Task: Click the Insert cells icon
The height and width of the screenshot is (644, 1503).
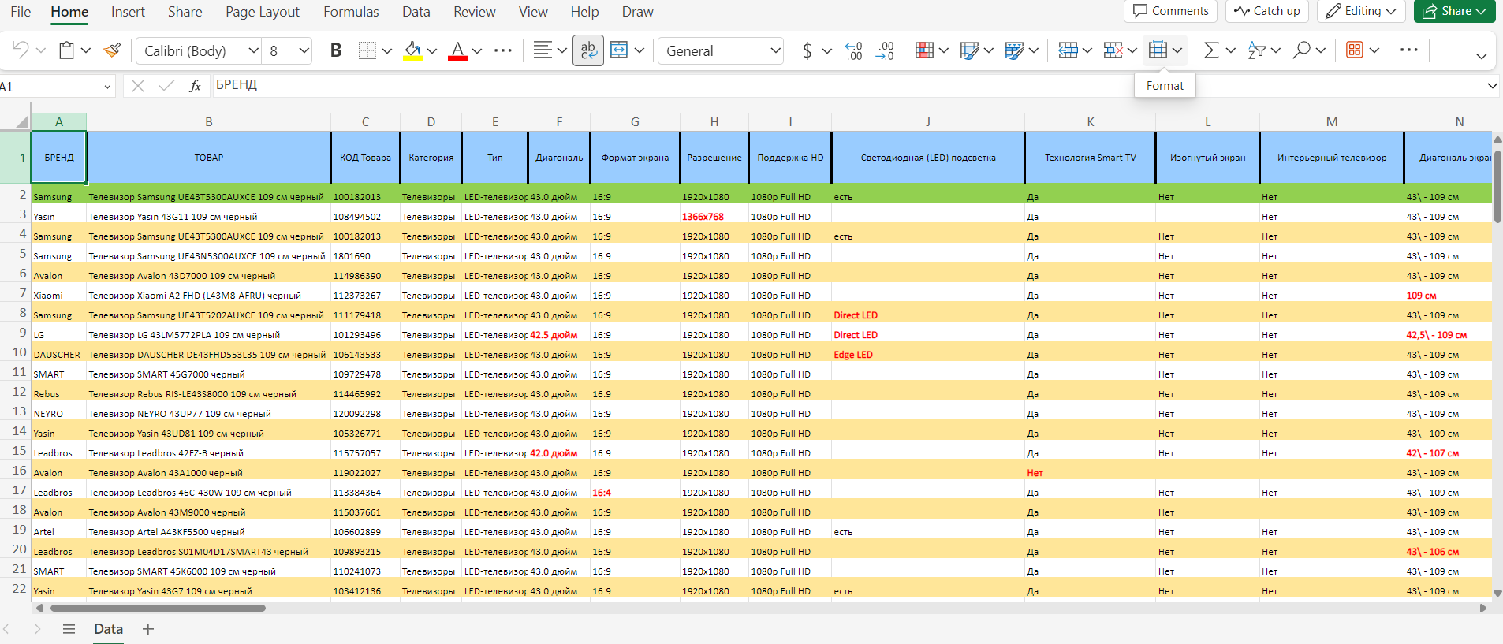Action: 1068,50
